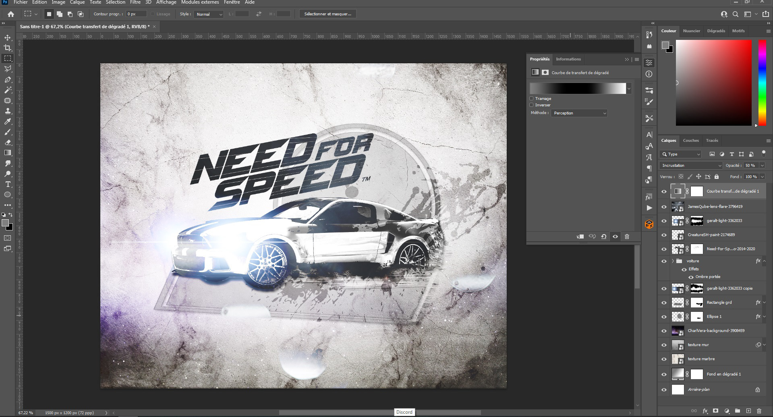Expand the voiture group folder
Image resolution: width=773 pixels, height=417 pixels.
[673, 261]
